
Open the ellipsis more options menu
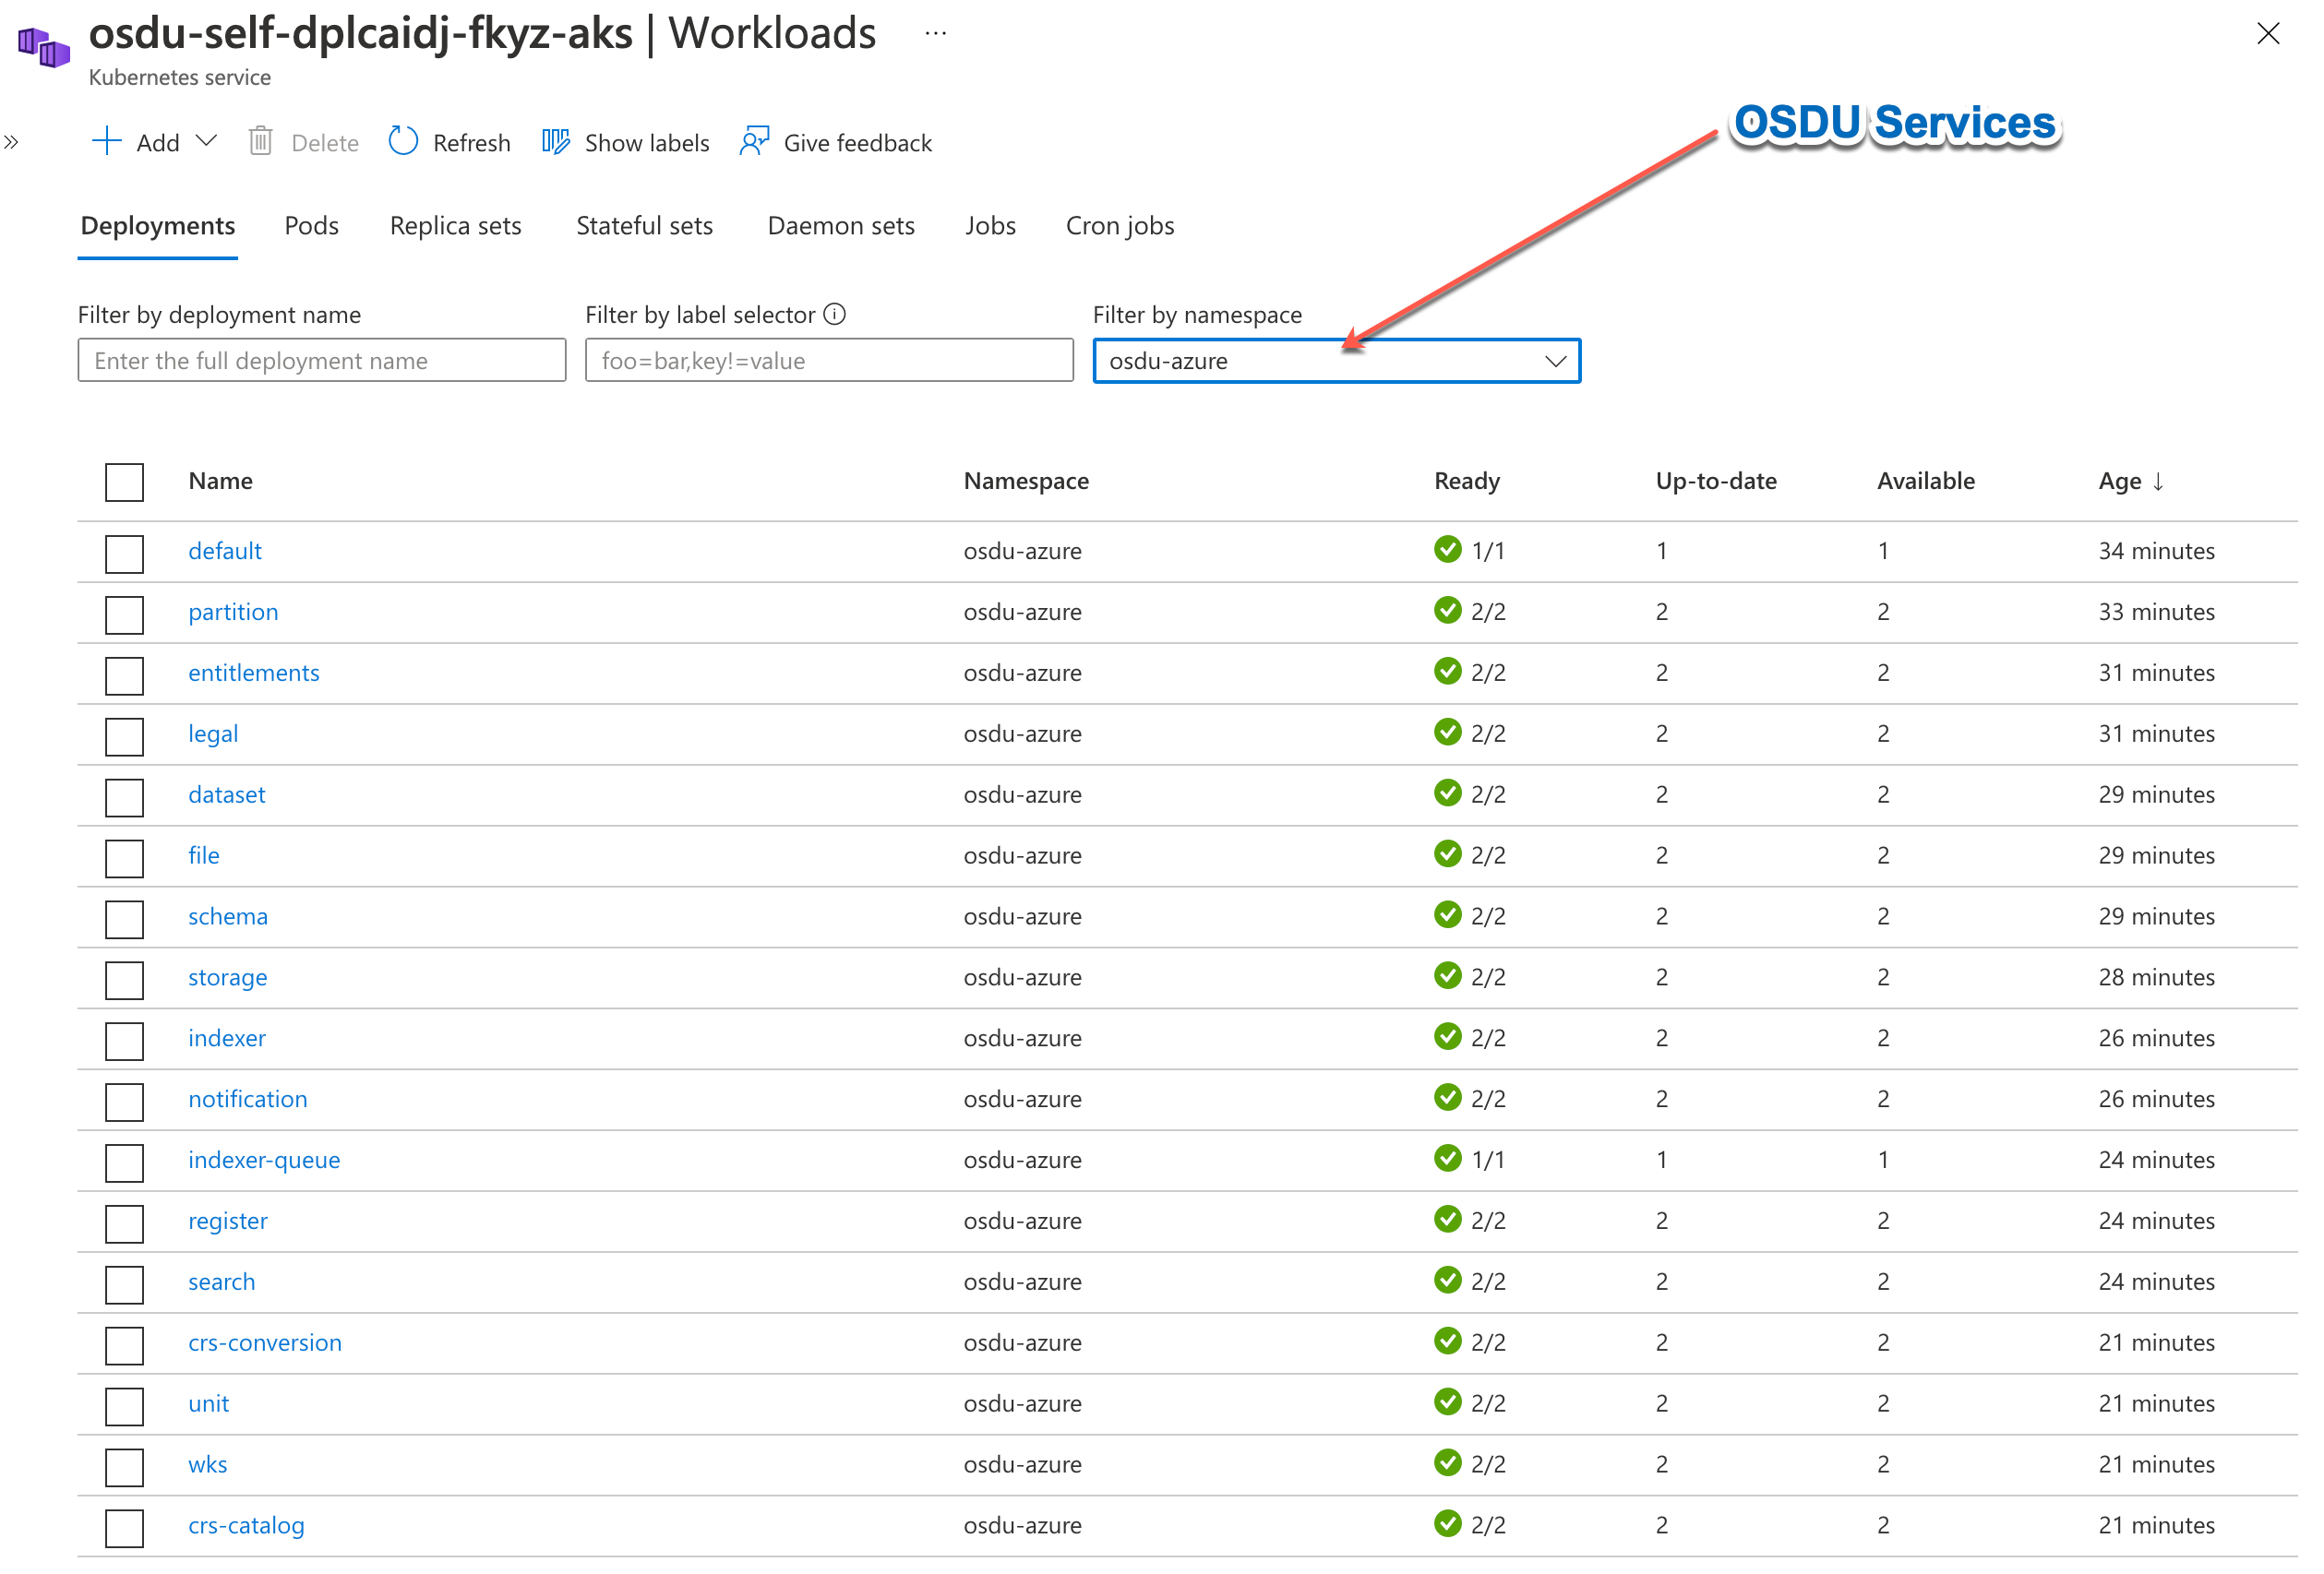pos(935,34)
